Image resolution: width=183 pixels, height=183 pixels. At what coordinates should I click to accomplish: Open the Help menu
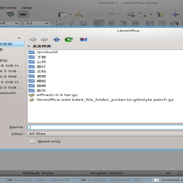27,8
